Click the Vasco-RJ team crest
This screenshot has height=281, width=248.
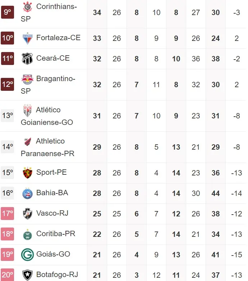coord(27,214)
